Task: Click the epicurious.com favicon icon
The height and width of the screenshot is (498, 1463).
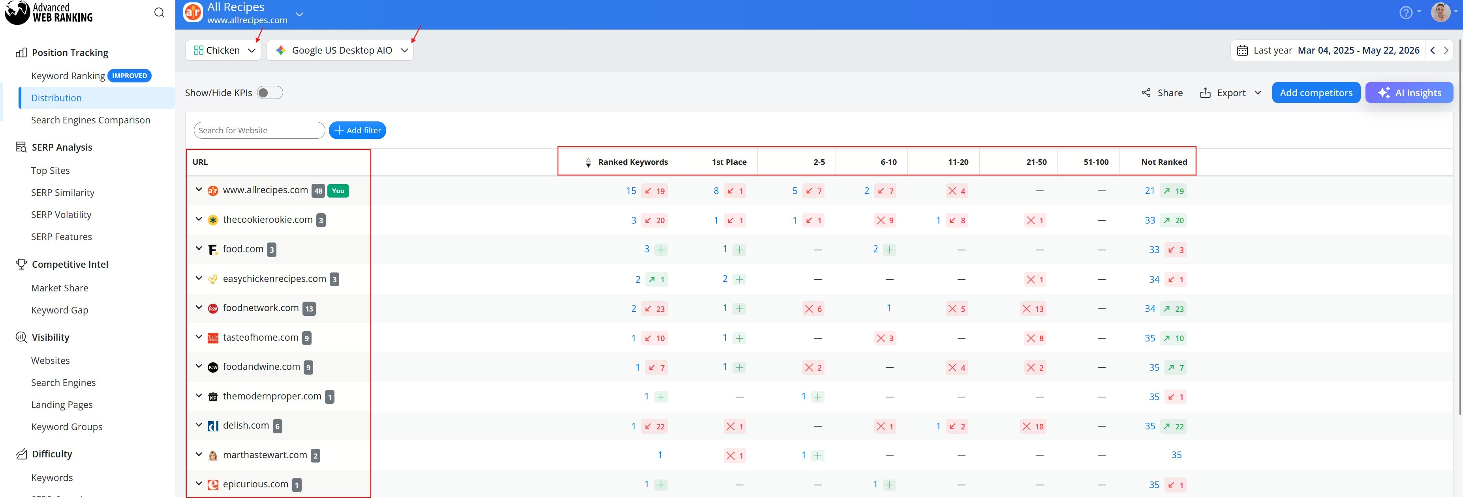Action: (x=213, y=485)
